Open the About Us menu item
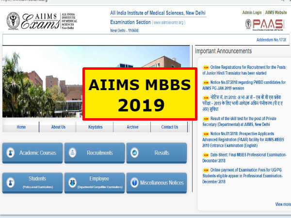 pyautogui.click(x=58, y=127)
